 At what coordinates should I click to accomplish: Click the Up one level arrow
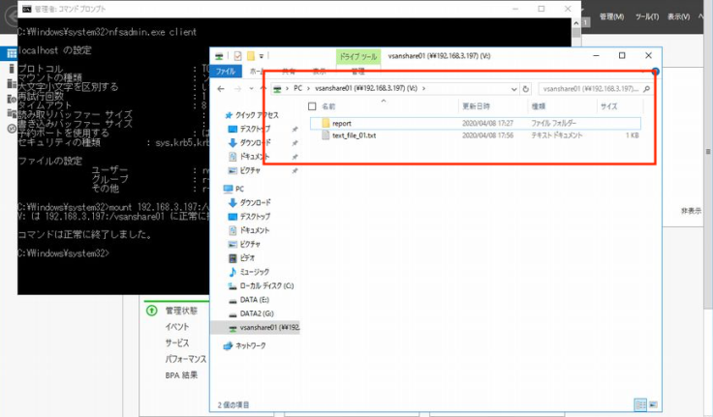[263, 89]
